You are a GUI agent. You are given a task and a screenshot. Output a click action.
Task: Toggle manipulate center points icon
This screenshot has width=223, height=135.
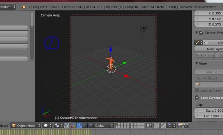66,125
